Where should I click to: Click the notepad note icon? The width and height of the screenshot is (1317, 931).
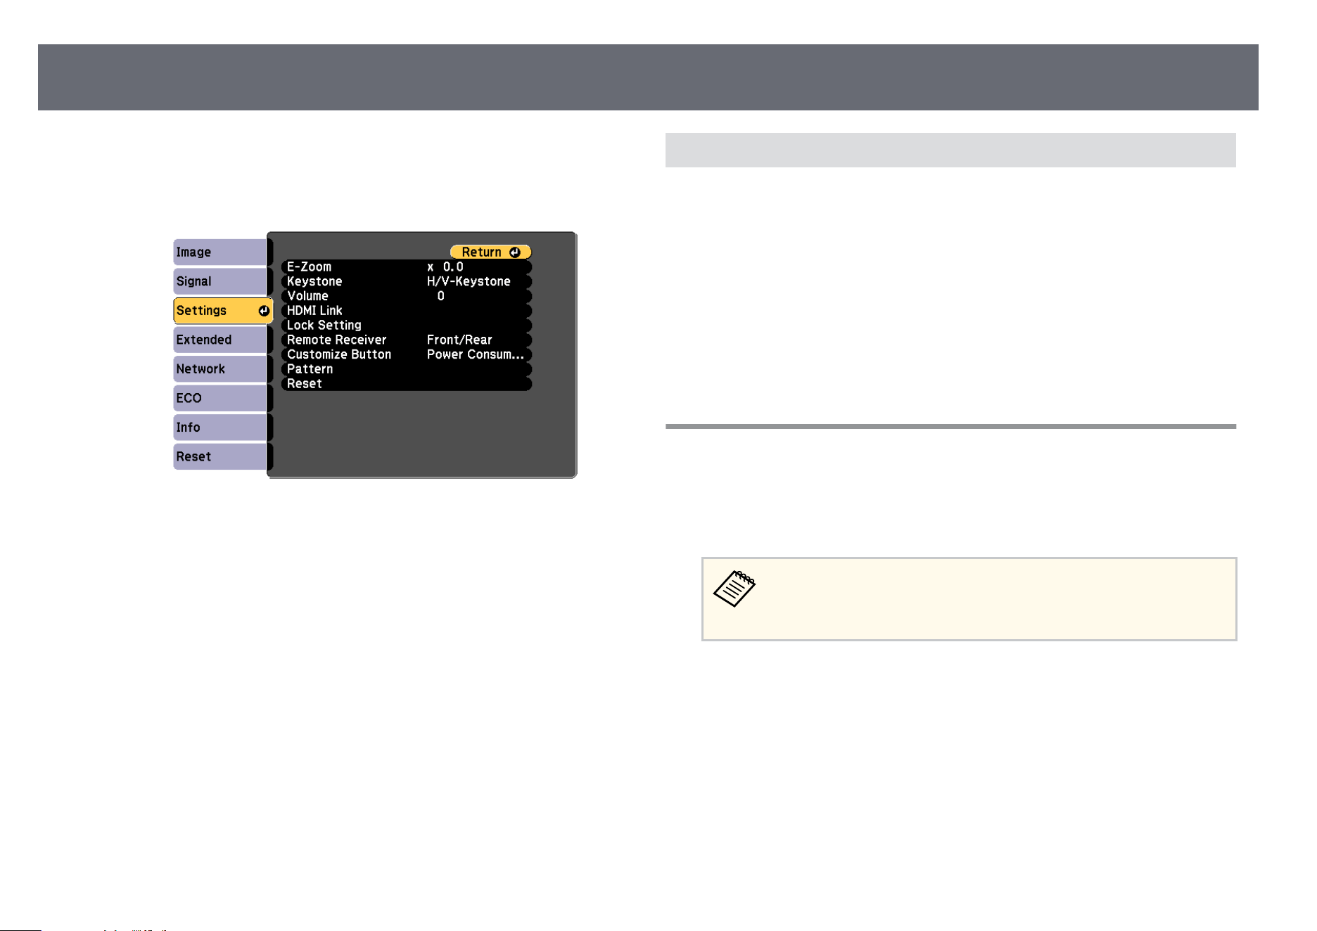coord(734,589)
